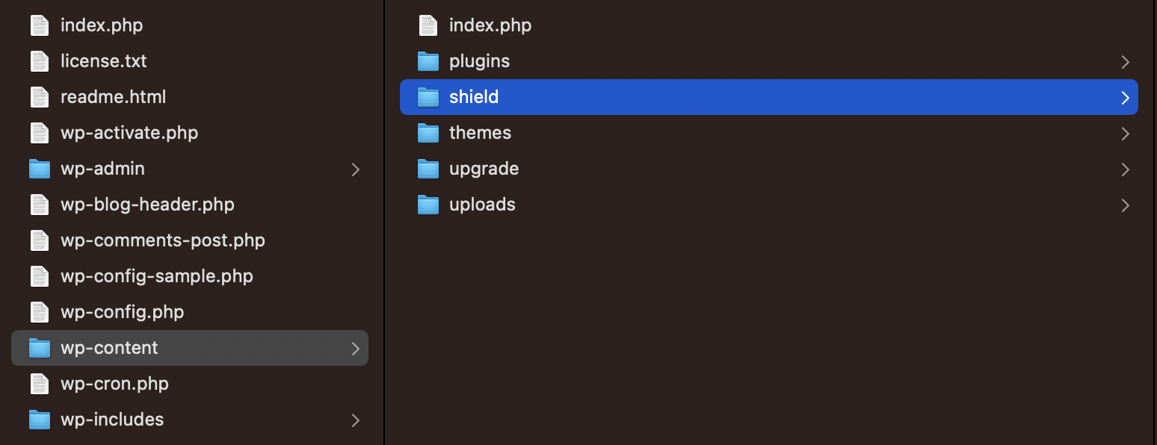The image size is (1157, 445).
Task: Expand wp-includes using its arrow
Action: (356, 420)
